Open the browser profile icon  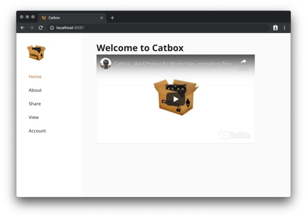276,28
